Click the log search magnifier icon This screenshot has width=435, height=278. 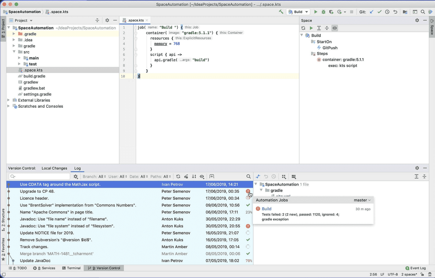point(248,176)
